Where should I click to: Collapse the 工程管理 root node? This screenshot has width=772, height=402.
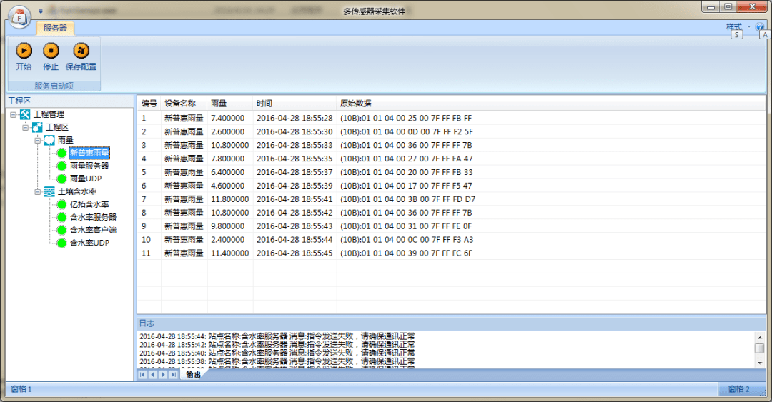pyautogui.click(x=13, y=114)
